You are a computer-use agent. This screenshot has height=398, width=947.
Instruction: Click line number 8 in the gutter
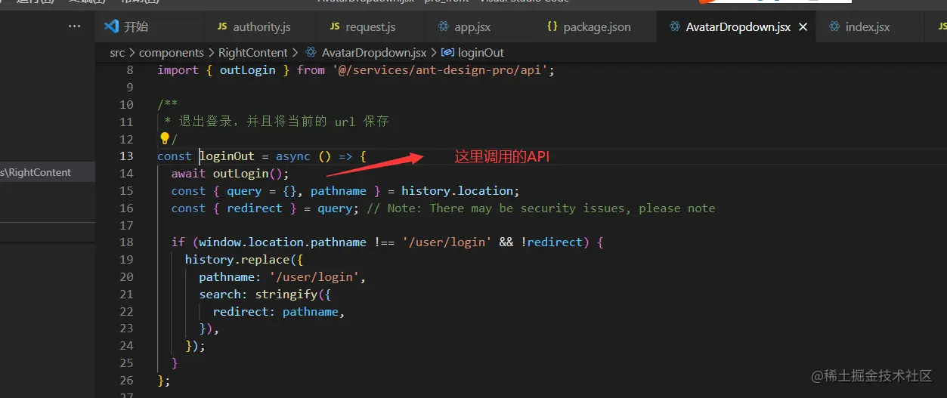tap(130, 70)
